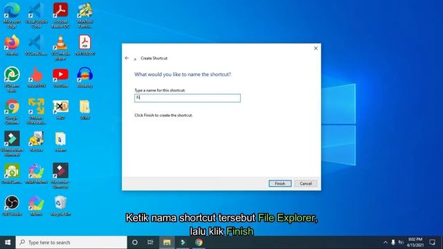Screen dimensions: 443x249
Task: Switch to Filmora in the taskbar
Action: pyautogui.click(x=183, y=242)
